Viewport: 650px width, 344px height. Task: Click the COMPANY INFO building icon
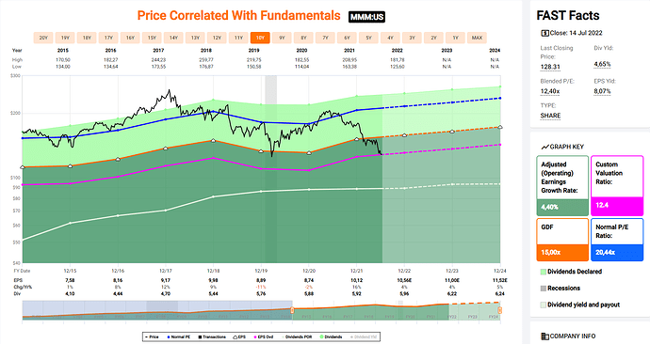click(x=544, y=336)
